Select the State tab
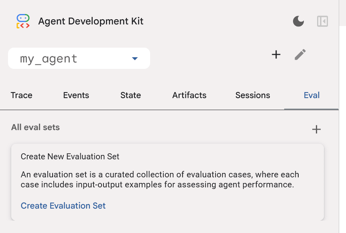This screenshot has width=346, height=233. coord(130,95)
